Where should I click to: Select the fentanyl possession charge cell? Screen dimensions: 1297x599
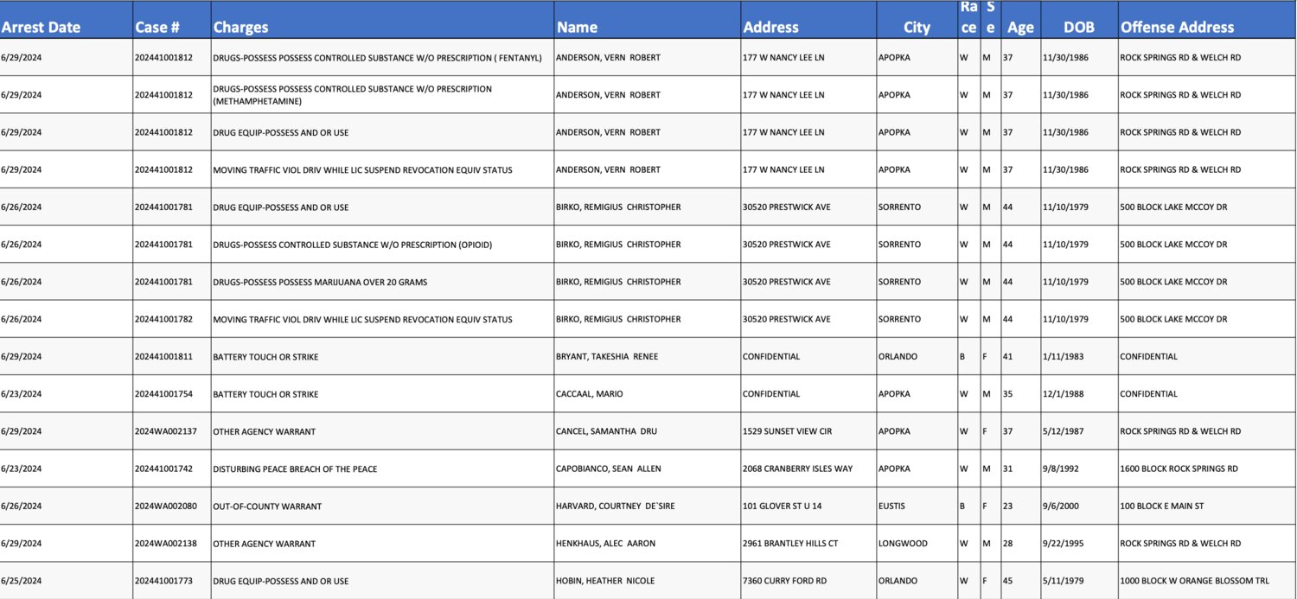click(382, 58)
